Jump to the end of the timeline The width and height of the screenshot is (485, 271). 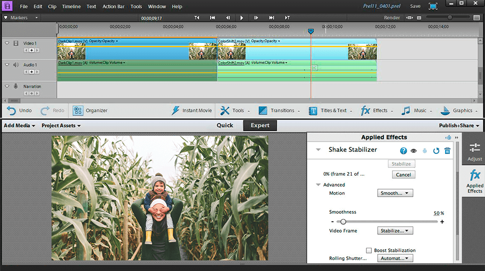click(x=272, y=18)
